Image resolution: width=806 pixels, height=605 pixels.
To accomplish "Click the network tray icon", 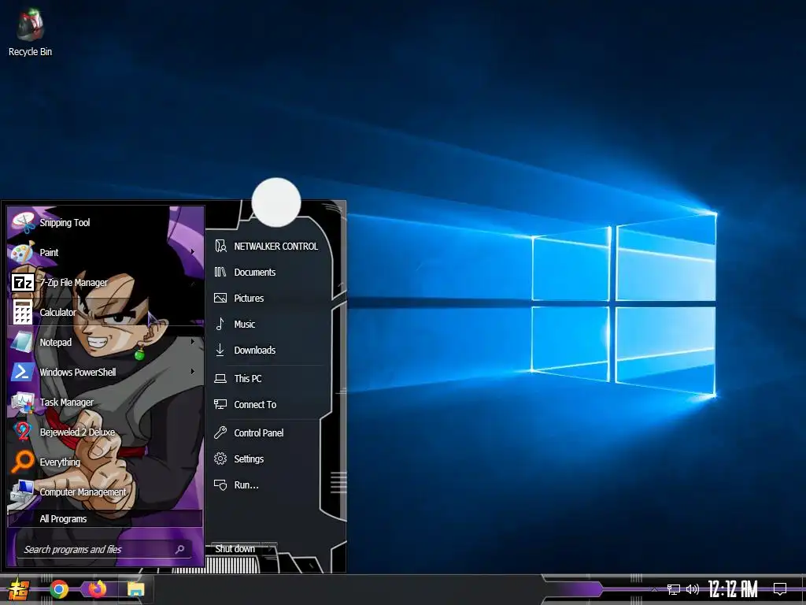I will tap(674, 589).
